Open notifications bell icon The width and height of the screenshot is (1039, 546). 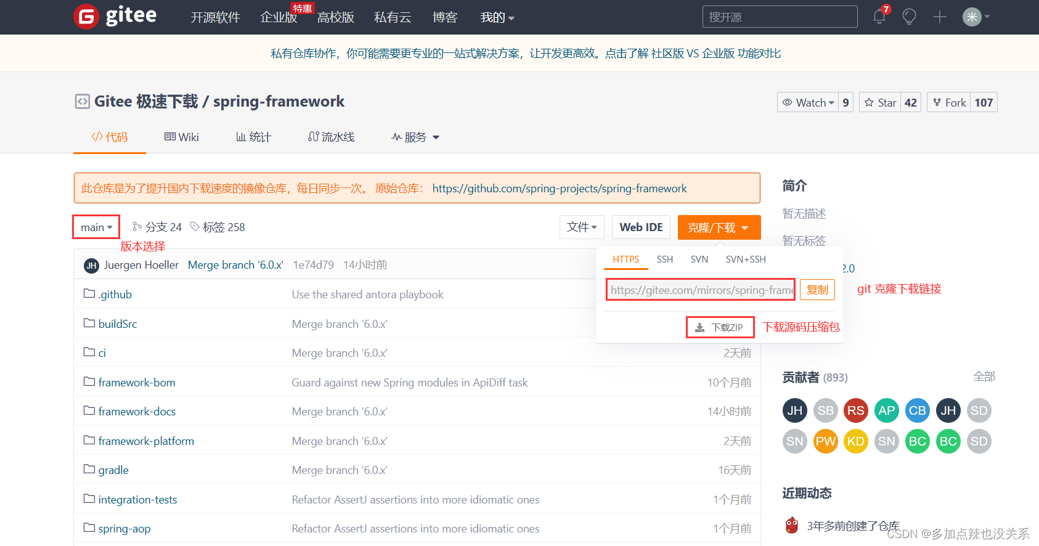[x=879, y=17]
